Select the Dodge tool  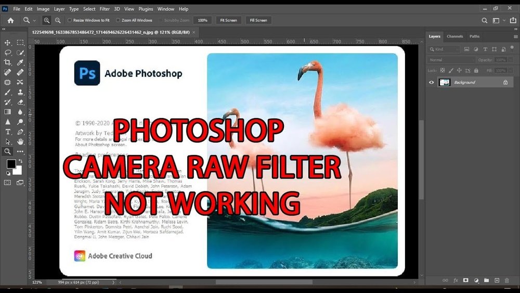coord(20,122)
